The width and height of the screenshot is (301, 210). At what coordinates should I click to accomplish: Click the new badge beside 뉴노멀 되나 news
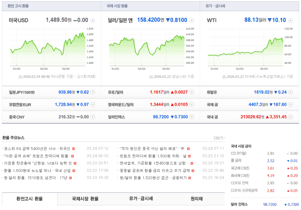pos(74,171)
